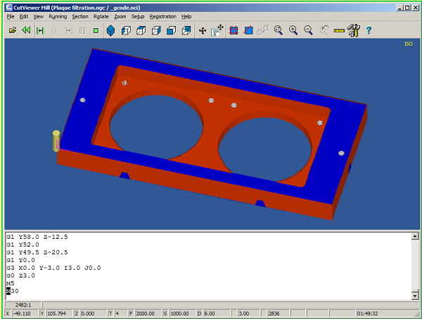422x319 pixels.
Task: Click the status value 3.00
Action: 248,313
